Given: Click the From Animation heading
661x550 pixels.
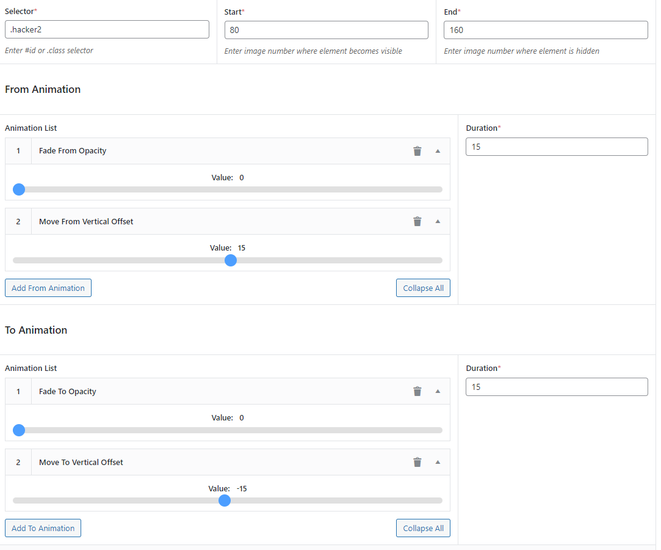Looking at the screenshot, I should pos(43,89).
